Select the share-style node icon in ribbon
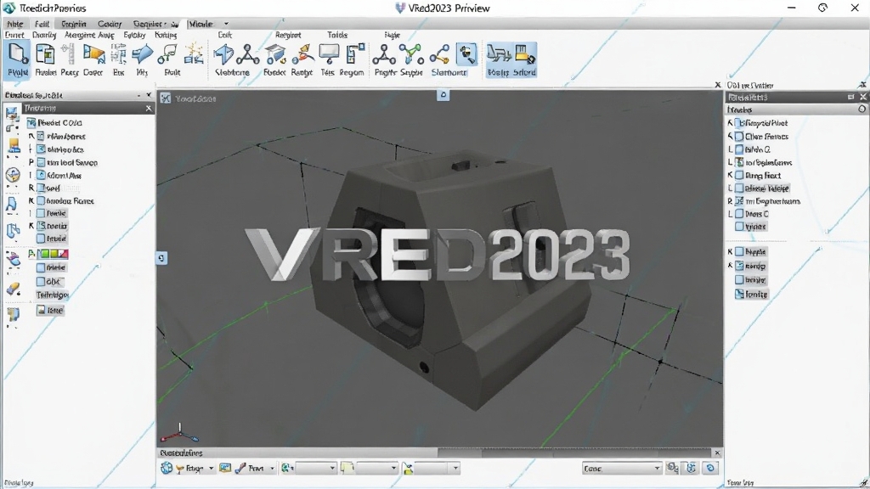Viewport: 870px width, 489px height. pyautogui.click(x=440, y=54)
